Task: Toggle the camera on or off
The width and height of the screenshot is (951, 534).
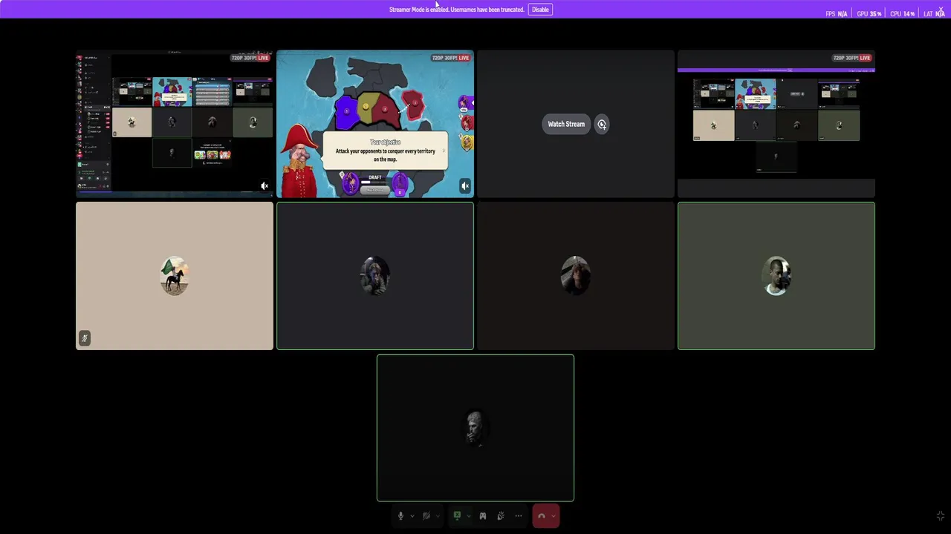Action: (426, 516)
